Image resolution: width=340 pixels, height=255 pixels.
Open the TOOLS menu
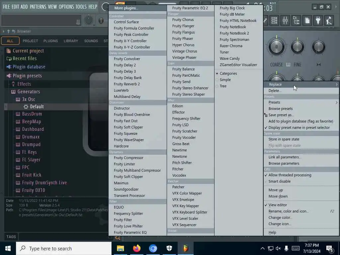81,7
